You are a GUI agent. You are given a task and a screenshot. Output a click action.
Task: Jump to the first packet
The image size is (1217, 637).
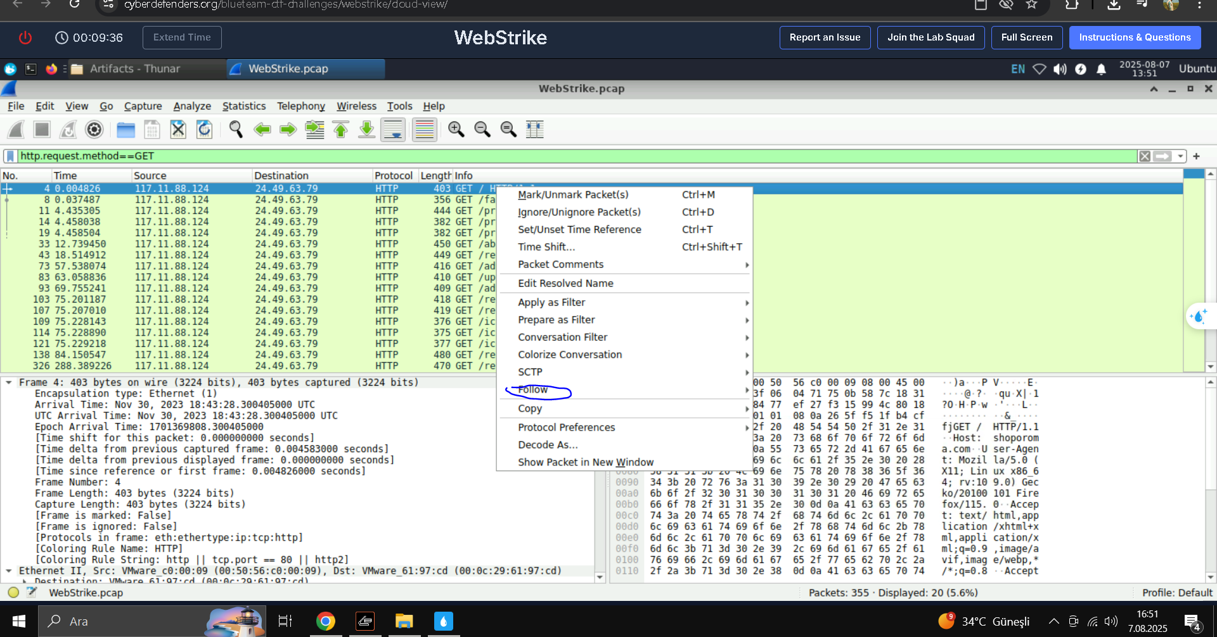pos(340,130)
